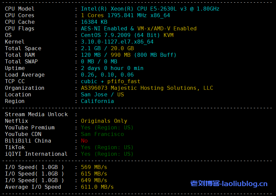This screenshot has width=276, height=196.
Task: Click the CPU Cores value line
Action: click(125, 16)
